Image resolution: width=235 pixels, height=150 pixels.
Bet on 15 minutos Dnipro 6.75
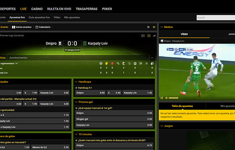pos(114,145)
